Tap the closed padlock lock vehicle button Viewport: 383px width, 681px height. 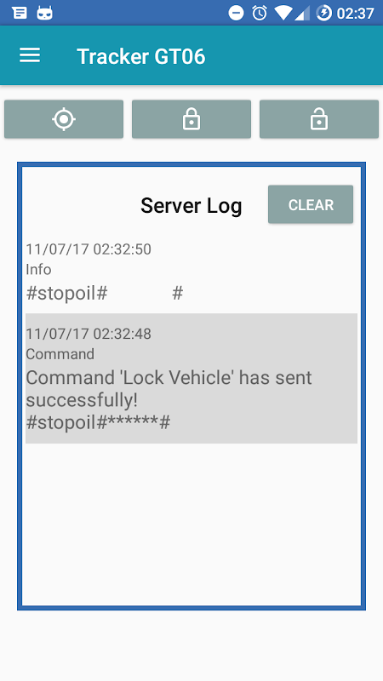(x=191, y=119)
